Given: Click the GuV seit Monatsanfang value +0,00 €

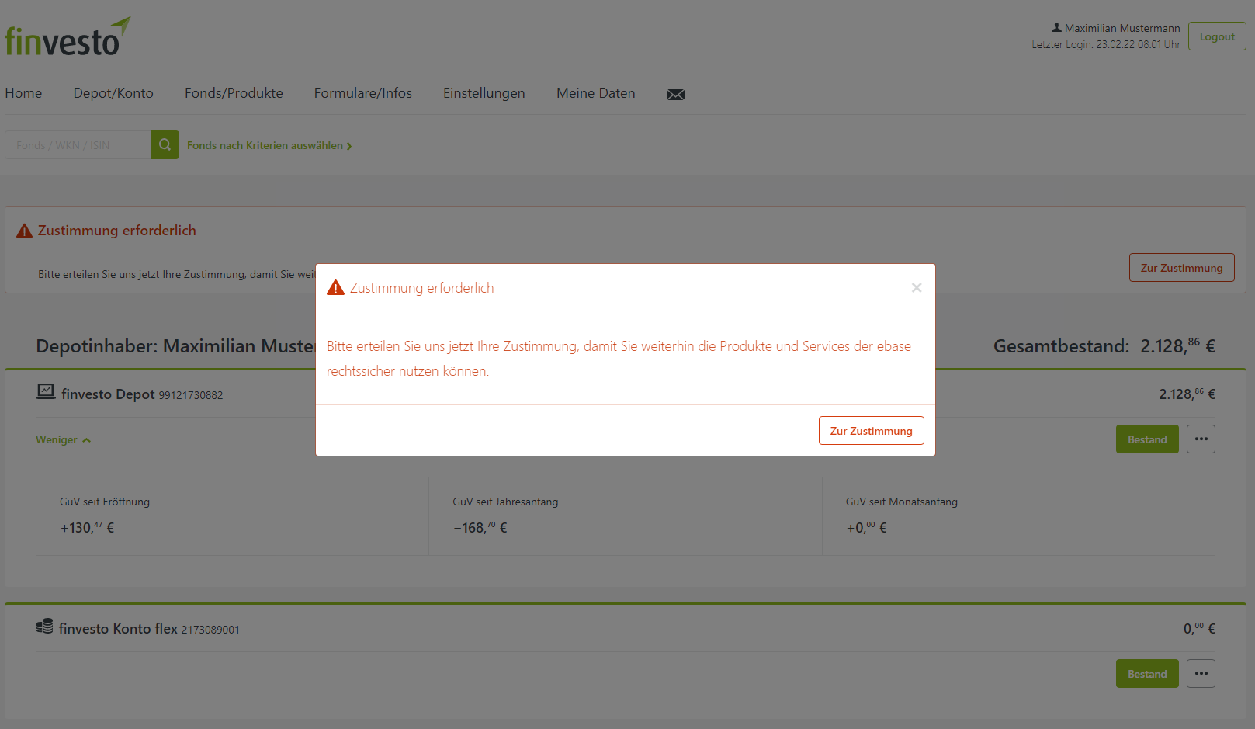Looking at the screenshot, I should 866,527.
